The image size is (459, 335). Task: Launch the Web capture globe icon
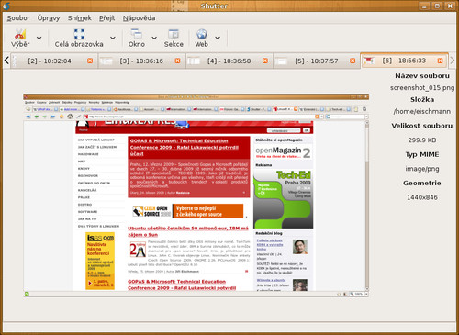[202, 34]
